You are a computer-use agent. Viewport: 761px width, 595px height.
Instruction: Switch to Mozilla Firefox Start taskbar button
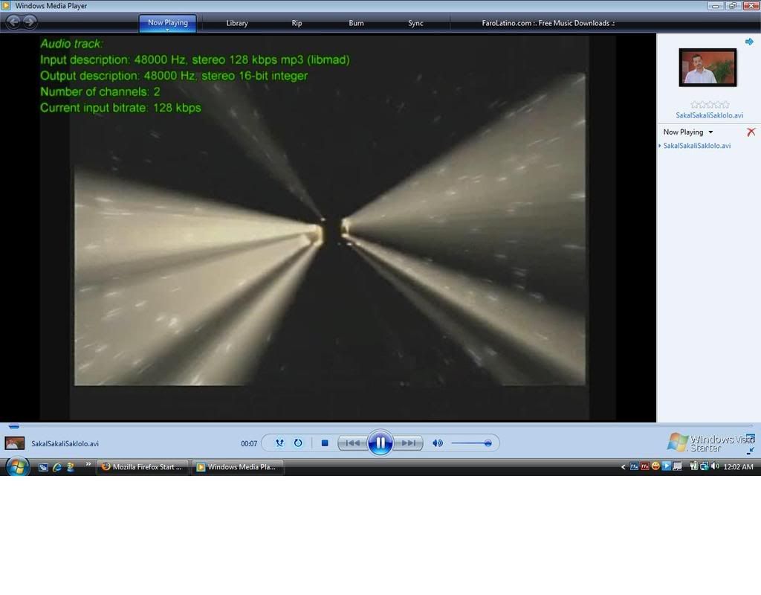(142, 467)
